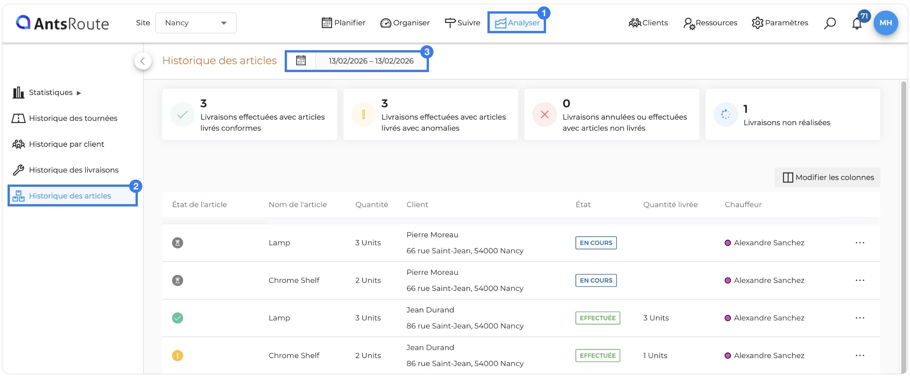
Task: Select the livrés avec anomalies summary card
Action: pos(430,114)
